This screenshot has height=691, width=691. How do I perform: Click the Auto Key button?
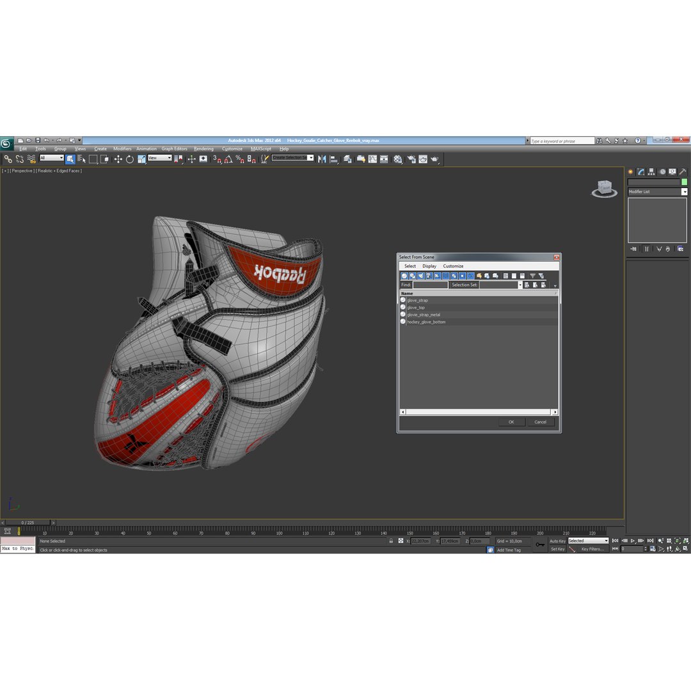click(x=557, y=541)
